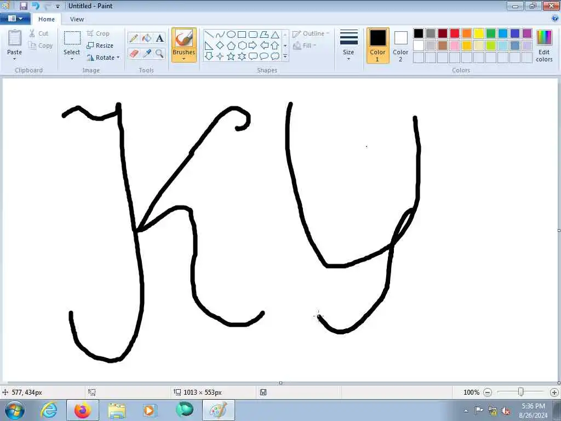
Task: Click the Copy button
Action: click(x=41, y=45)
